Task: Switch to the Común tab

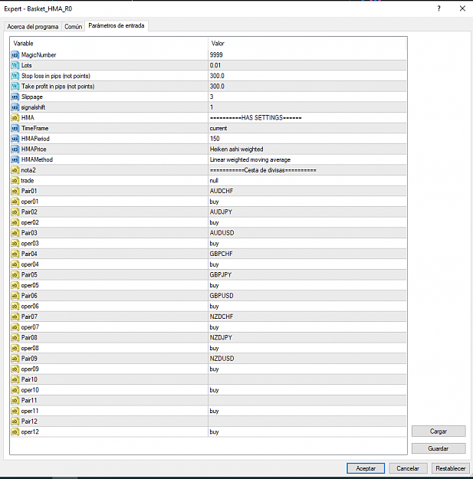Action: tap(74, 27)
